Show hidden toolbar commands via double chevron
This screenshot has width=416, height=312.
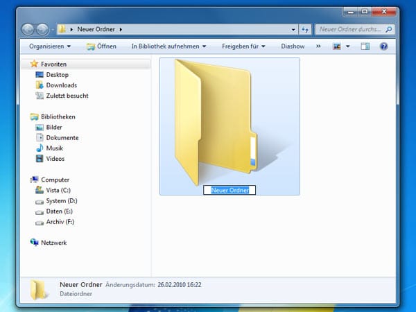click(318, 46)
